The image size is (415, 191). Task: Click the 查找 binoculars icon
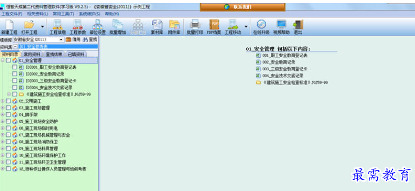click(x=85, y=40)
